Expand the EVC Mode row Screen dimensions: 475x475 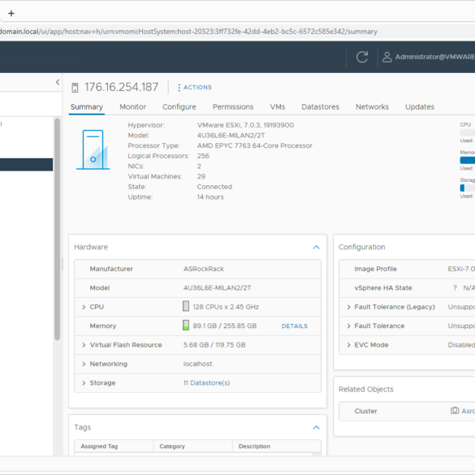point(348,345)
